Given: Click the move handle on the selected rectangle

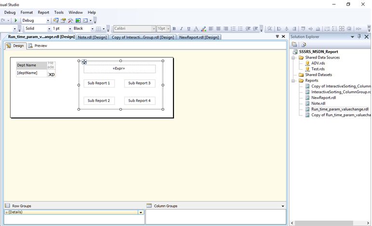Looking at the screenshot, I should coord(84,62).
